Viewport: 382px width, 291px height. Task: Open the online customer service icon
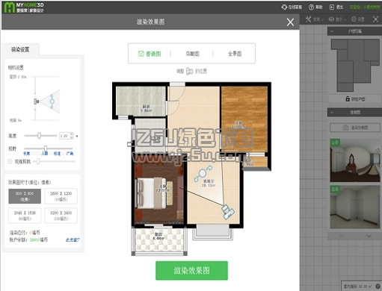(x=284, y=7)
